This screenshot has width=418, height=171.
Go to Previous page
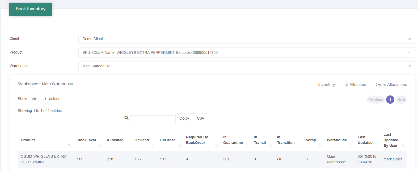point(375,100)
